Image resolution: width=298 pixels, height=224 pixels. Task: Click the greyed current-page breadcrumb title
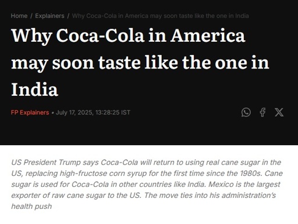[x=160, y=16]
